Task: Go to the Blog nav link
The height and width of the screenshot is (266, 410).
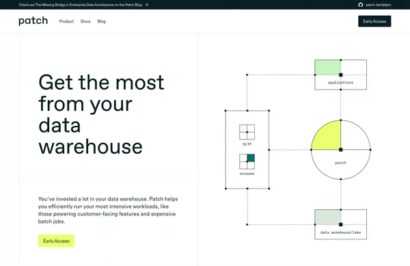Action: click(101, 21)
